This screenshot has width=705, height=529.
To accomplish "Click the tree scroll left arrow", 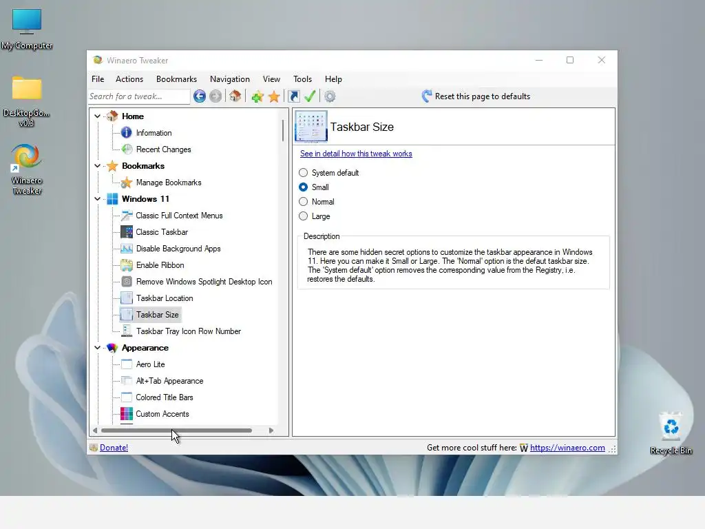I will (95, 431).
